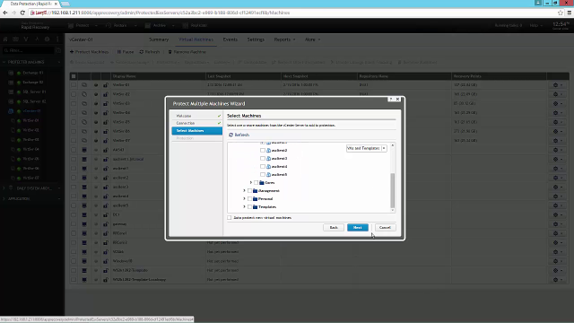Check the aaclient5 checkbox
The height and width of the screenshot is (323, 574).
tap(263, 175)
